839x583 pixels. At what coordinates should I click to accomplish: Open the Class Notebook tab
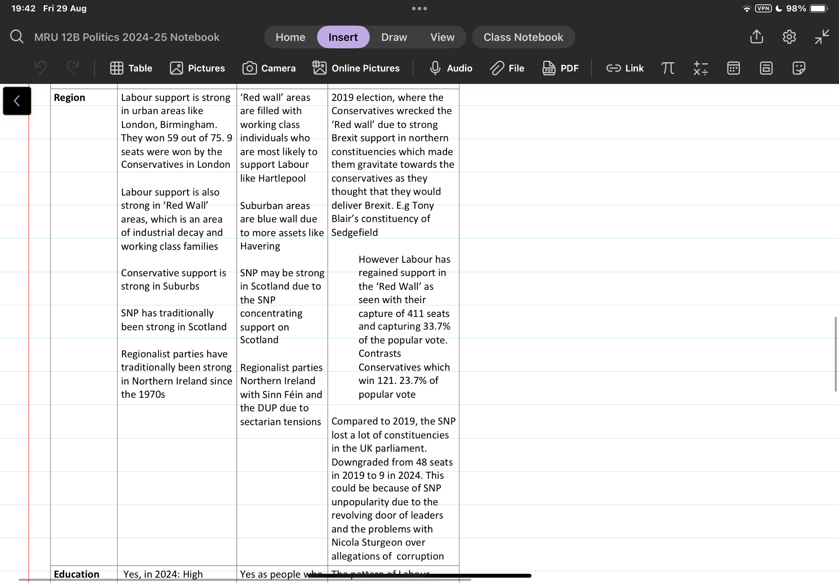[x=523, y=37]
